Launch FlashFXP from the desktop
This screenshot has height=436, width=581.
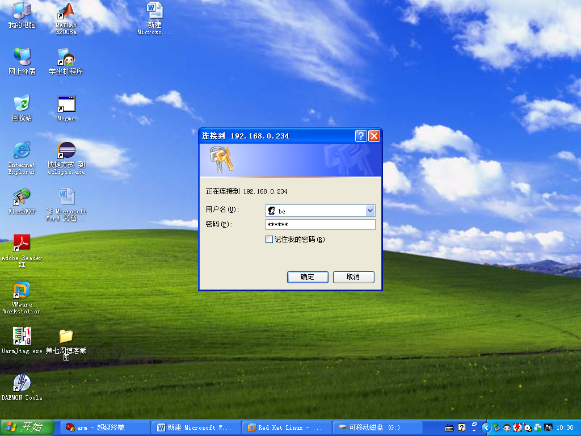[22, 202]
